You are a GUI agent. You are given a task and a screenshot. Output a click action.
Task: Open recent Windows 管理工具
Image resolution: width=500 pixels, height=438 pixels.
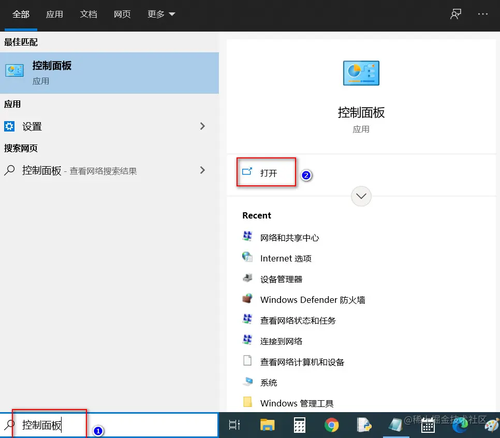tap(297, 403)
